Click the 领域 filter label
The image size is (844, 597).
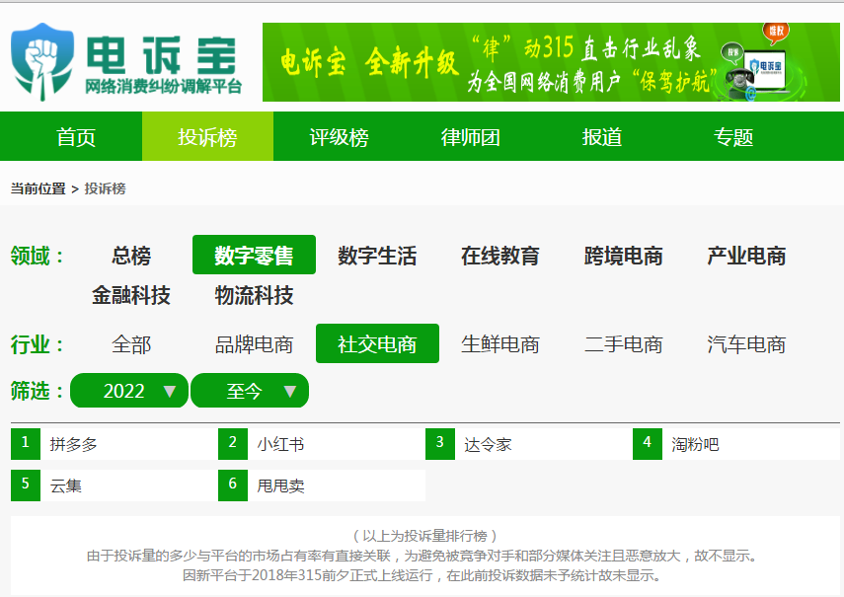coord(38,256)
